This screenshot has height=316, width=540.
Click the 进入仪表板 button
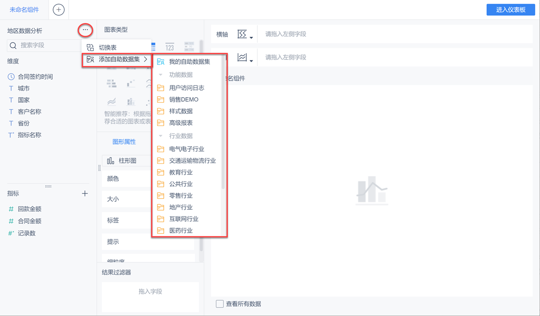click(511, 9)
